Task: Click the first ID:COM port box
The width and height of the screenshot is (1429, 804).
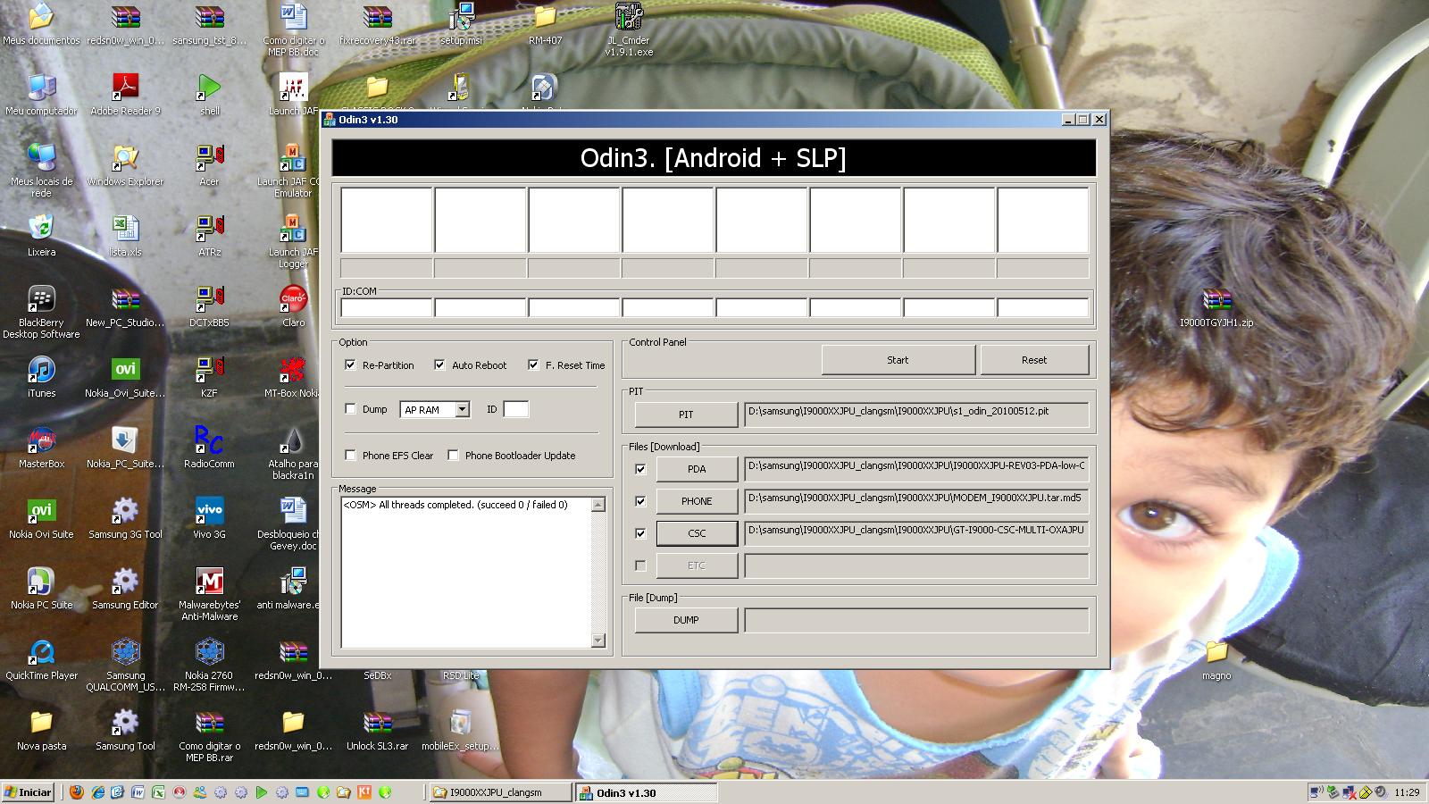Action: tap(387, 308)
